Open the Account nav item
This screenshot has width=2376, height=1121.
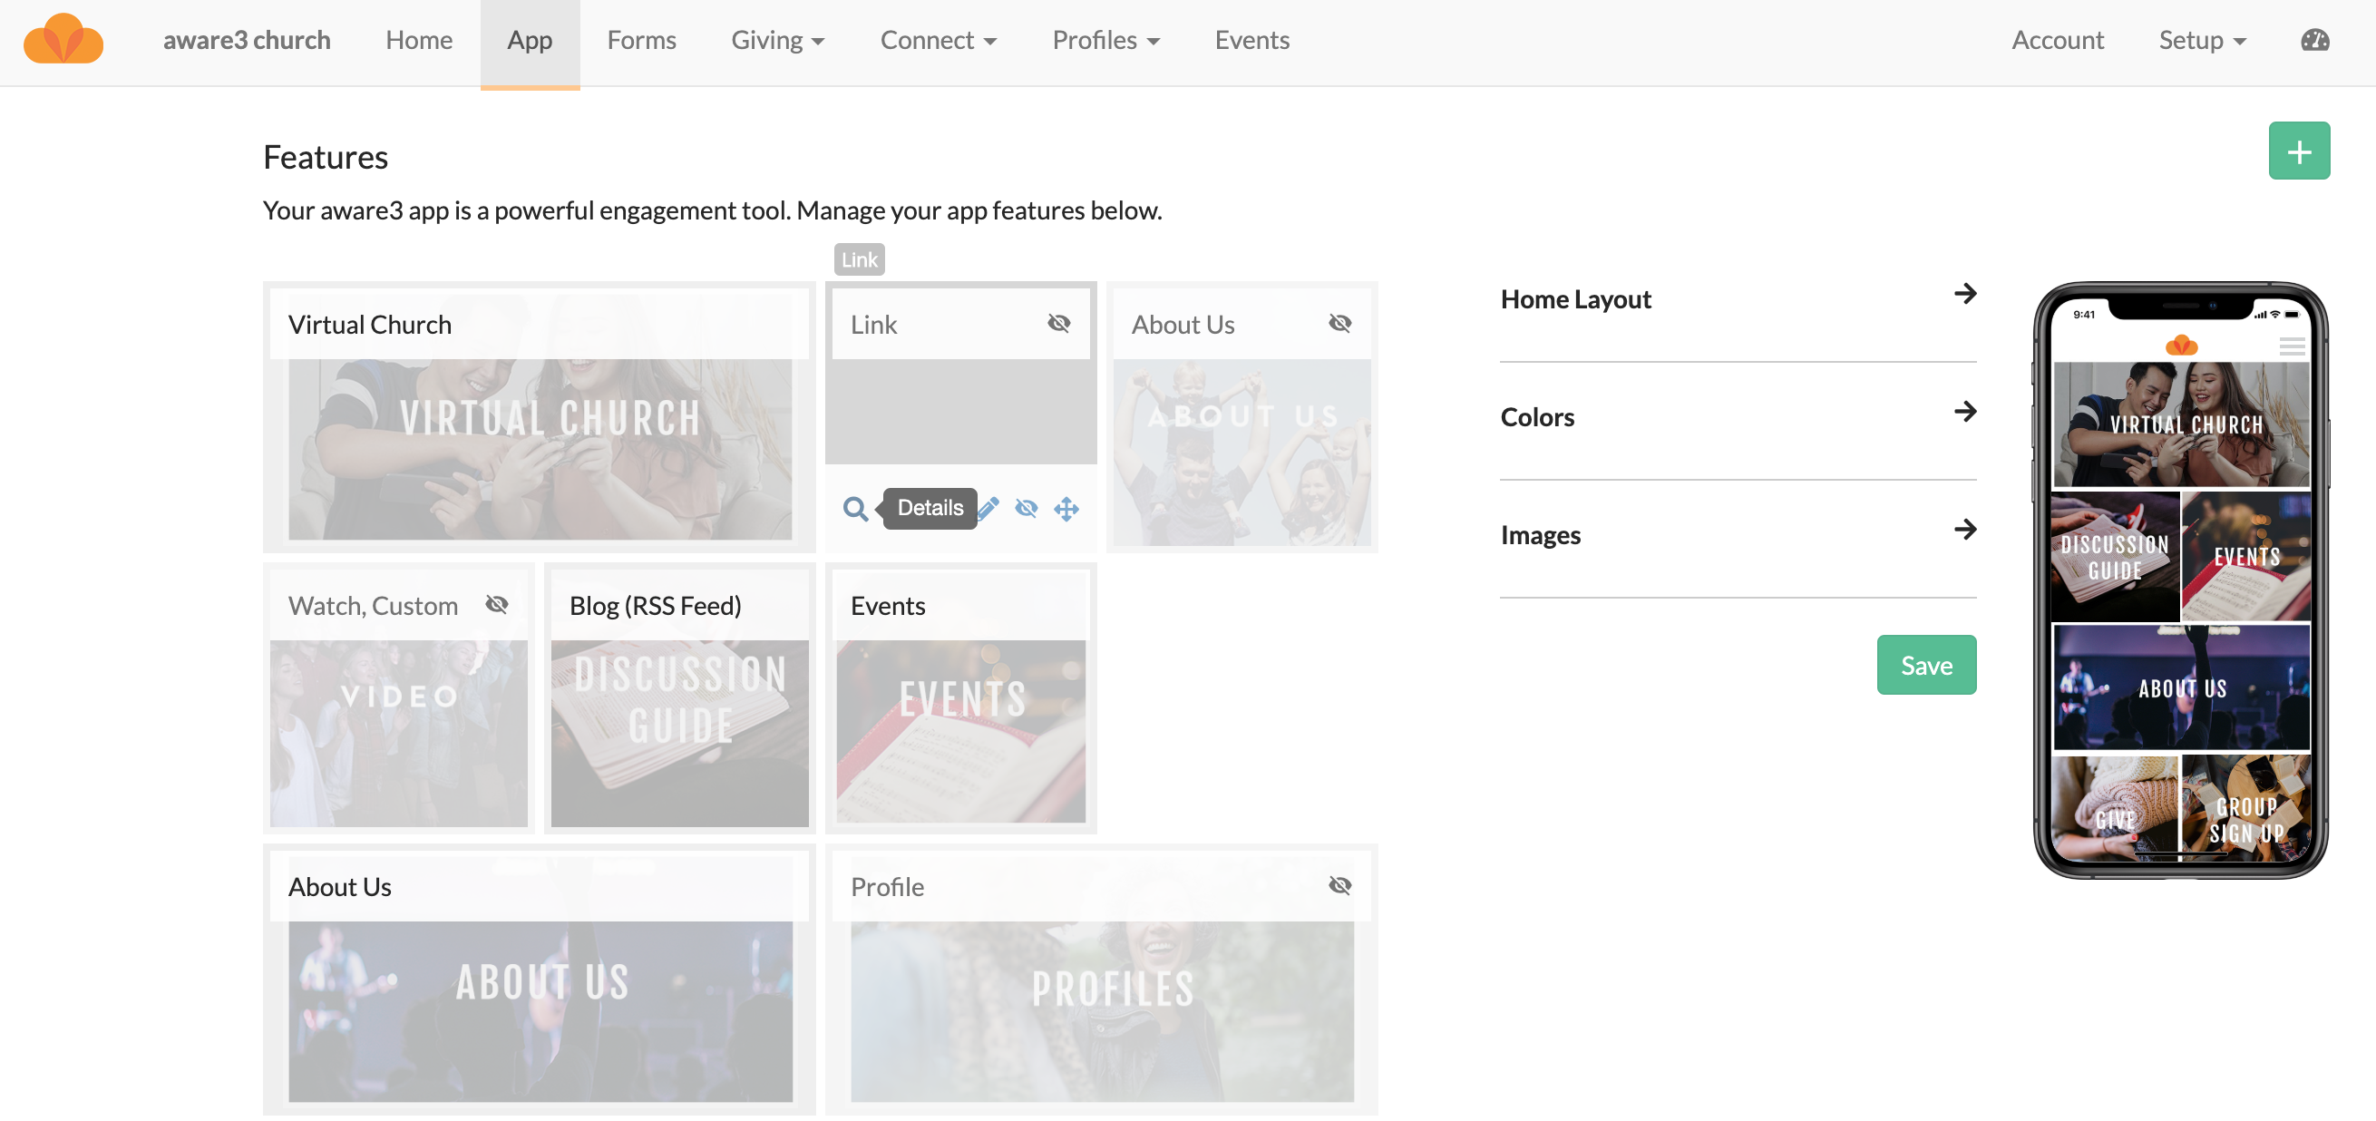tap(2057, 41)
